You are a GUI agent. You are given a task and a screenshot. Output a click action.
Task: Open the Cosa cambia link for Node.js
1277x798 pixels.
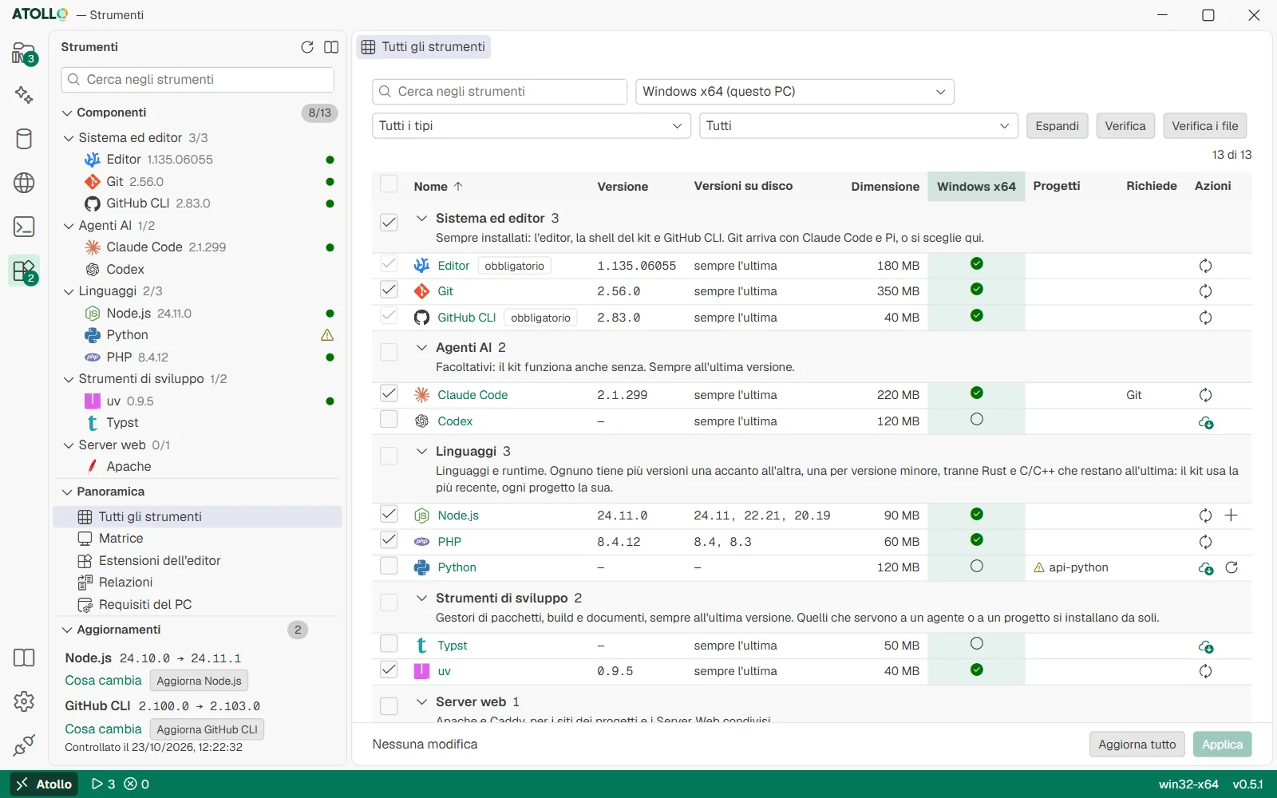tap(103, 681)
